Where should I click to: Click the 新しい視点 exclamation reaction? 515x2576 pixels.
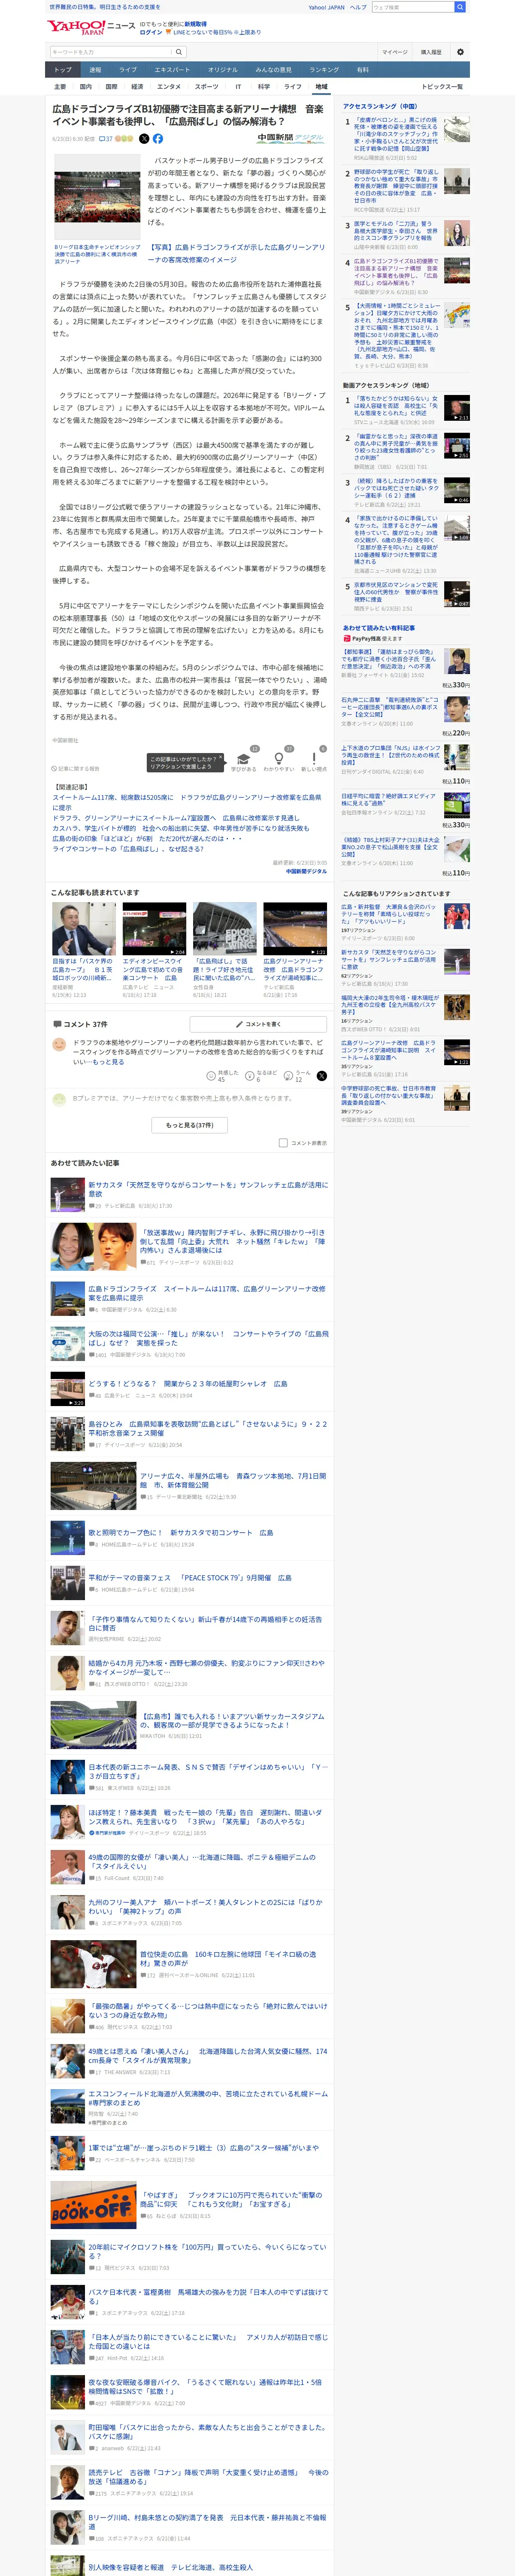coord(314,761)
